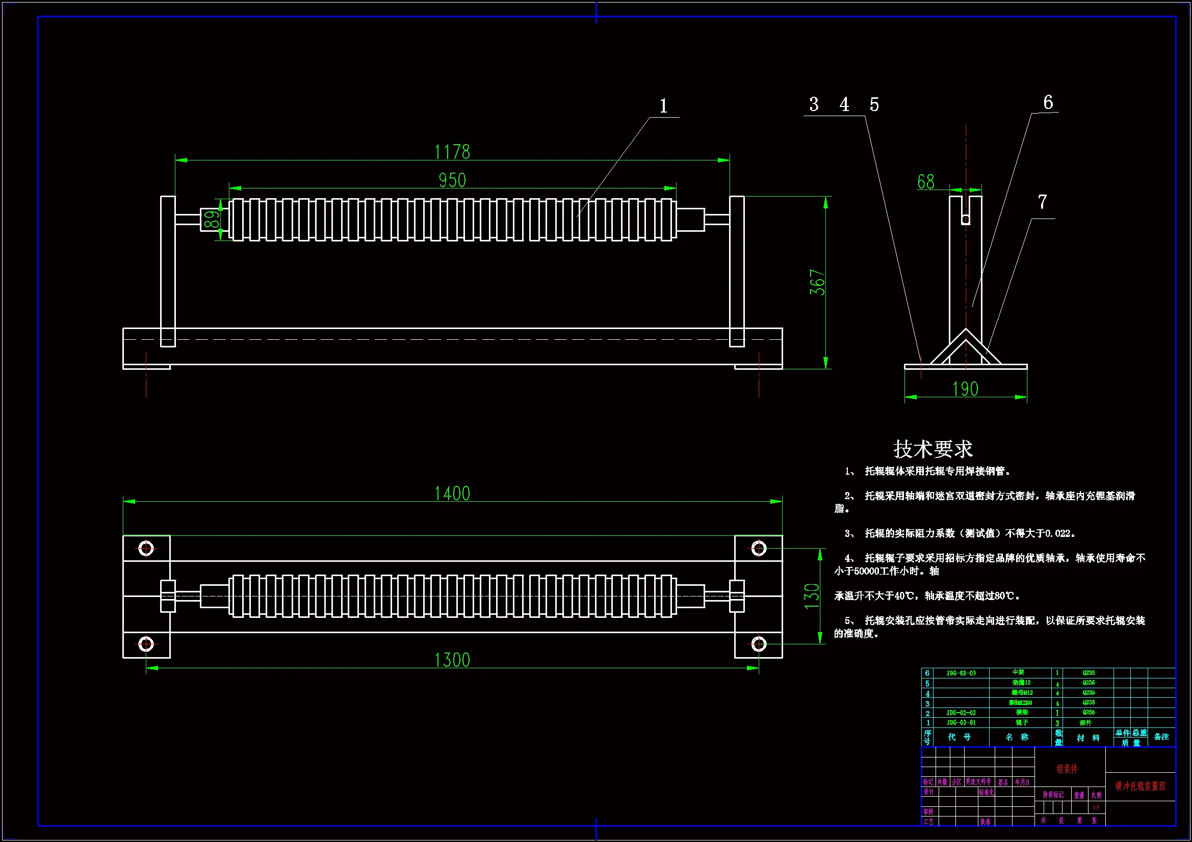The width and height of the screenshot is (1192, 842).
Task: Select the 1400 overall length dimension
Action: [x=452, y=494]
